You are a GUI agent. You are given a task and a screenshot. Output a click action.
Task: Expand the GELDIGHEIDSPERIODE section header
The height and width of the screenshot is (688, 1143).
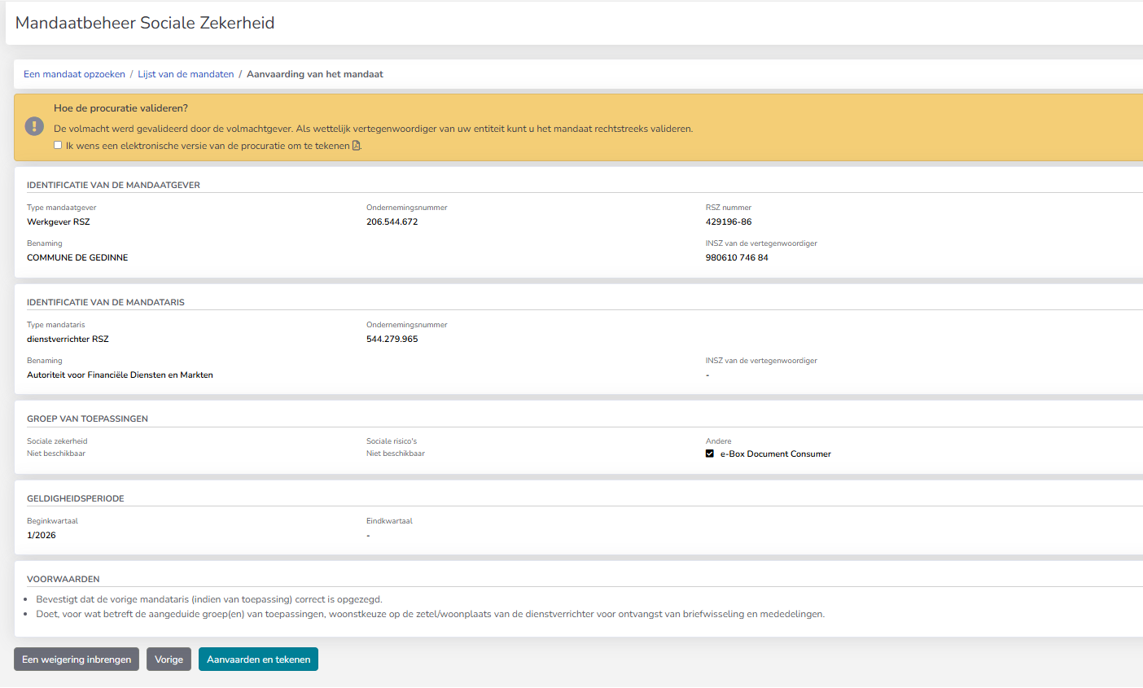(x=76, y=497)
